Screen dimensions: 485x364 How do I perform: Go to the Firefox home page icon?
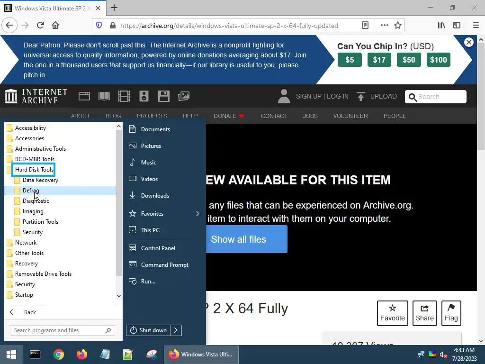click(55, 25)
